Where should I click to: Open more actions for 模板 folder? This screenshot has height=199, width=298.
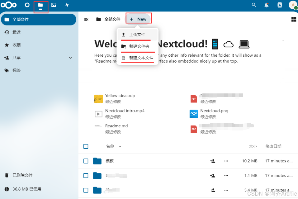[x=226, y=161]
